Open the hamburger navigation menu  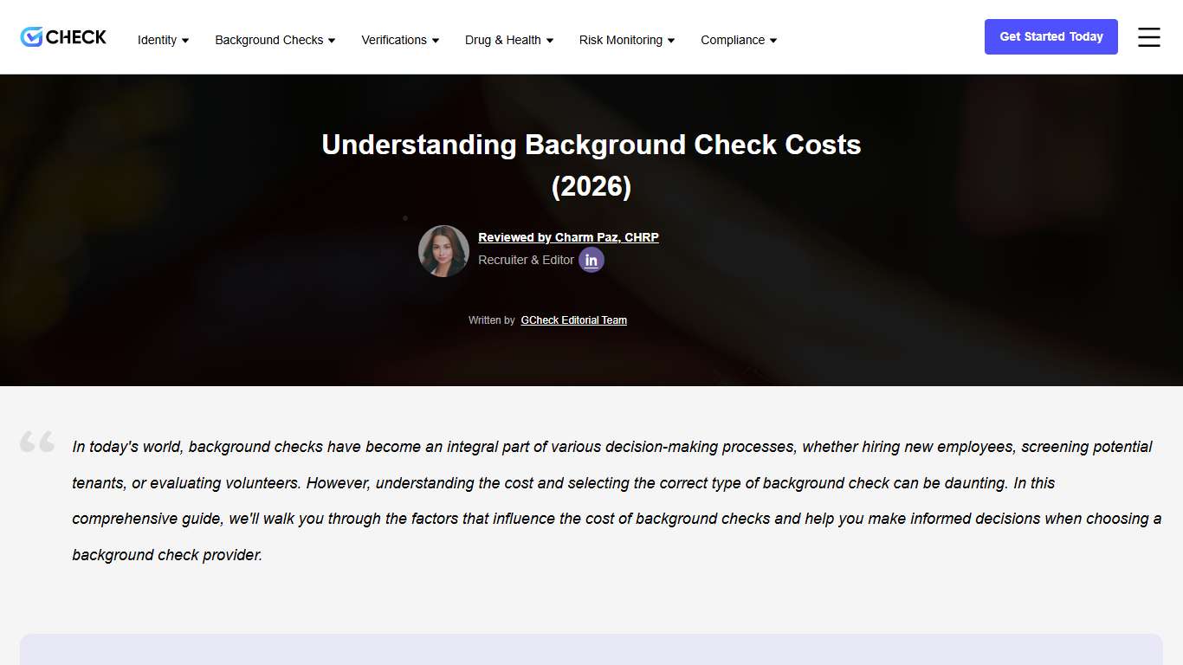tap(1148, 37)
